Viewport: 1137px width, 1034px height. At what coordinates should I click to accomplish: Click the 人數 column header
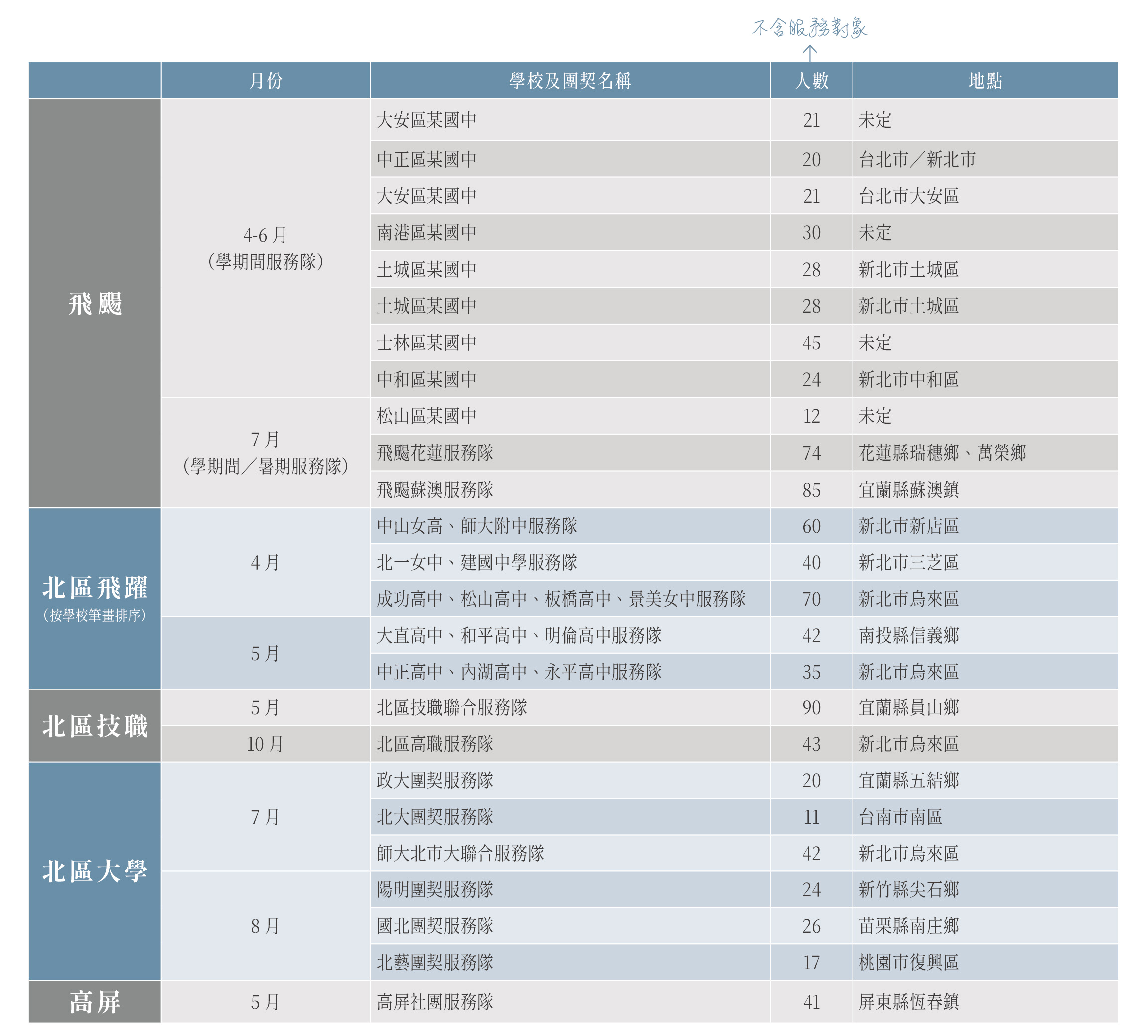coord(811,81)
